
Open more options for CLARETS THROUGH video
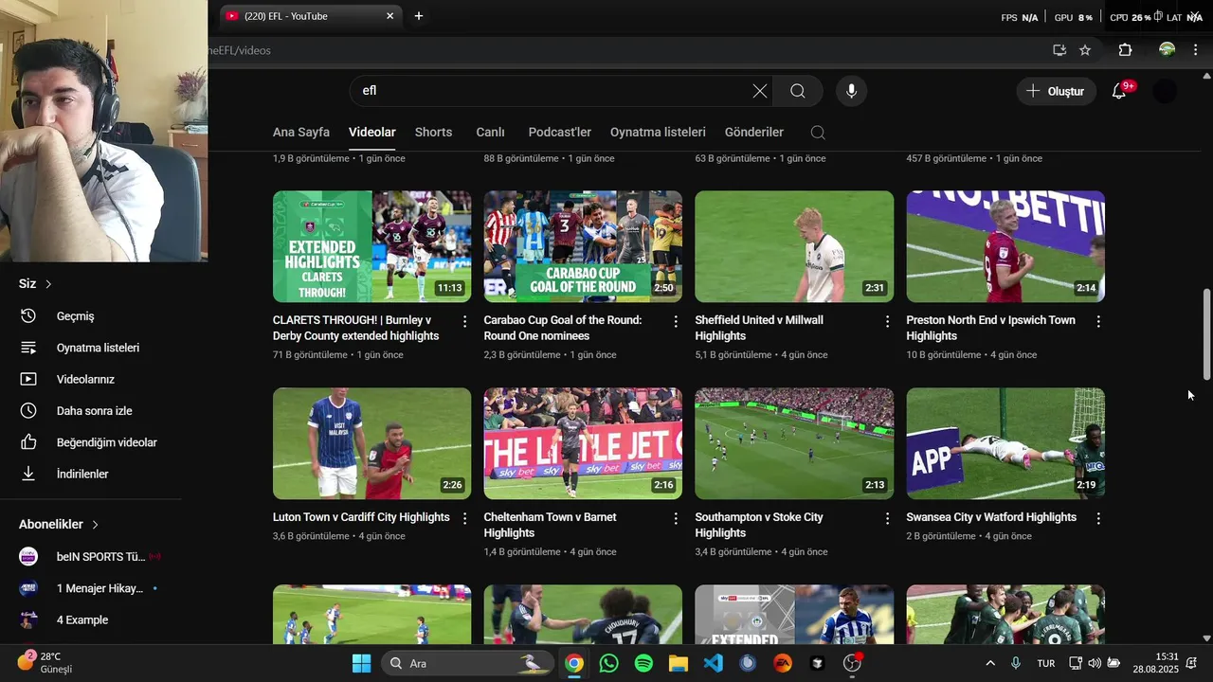coord(464,322)
